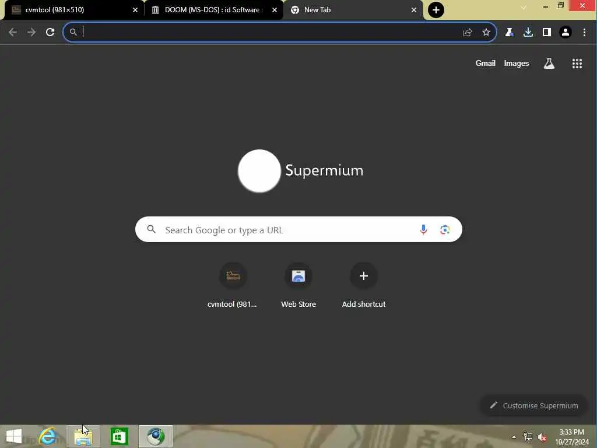Open network status tray icon
The image size is (597, 448).
click(x=528, y=437)
